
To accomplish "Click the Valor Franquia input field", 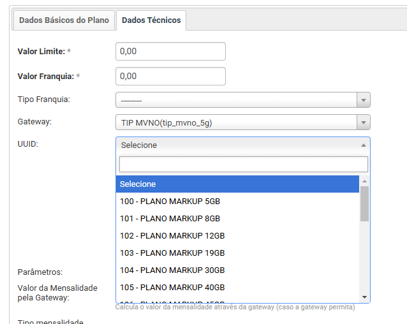I will [170, 76].
